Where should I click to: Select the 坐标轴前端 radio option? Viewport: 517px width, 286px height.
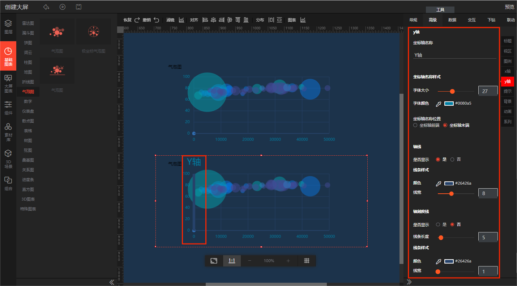415,125
